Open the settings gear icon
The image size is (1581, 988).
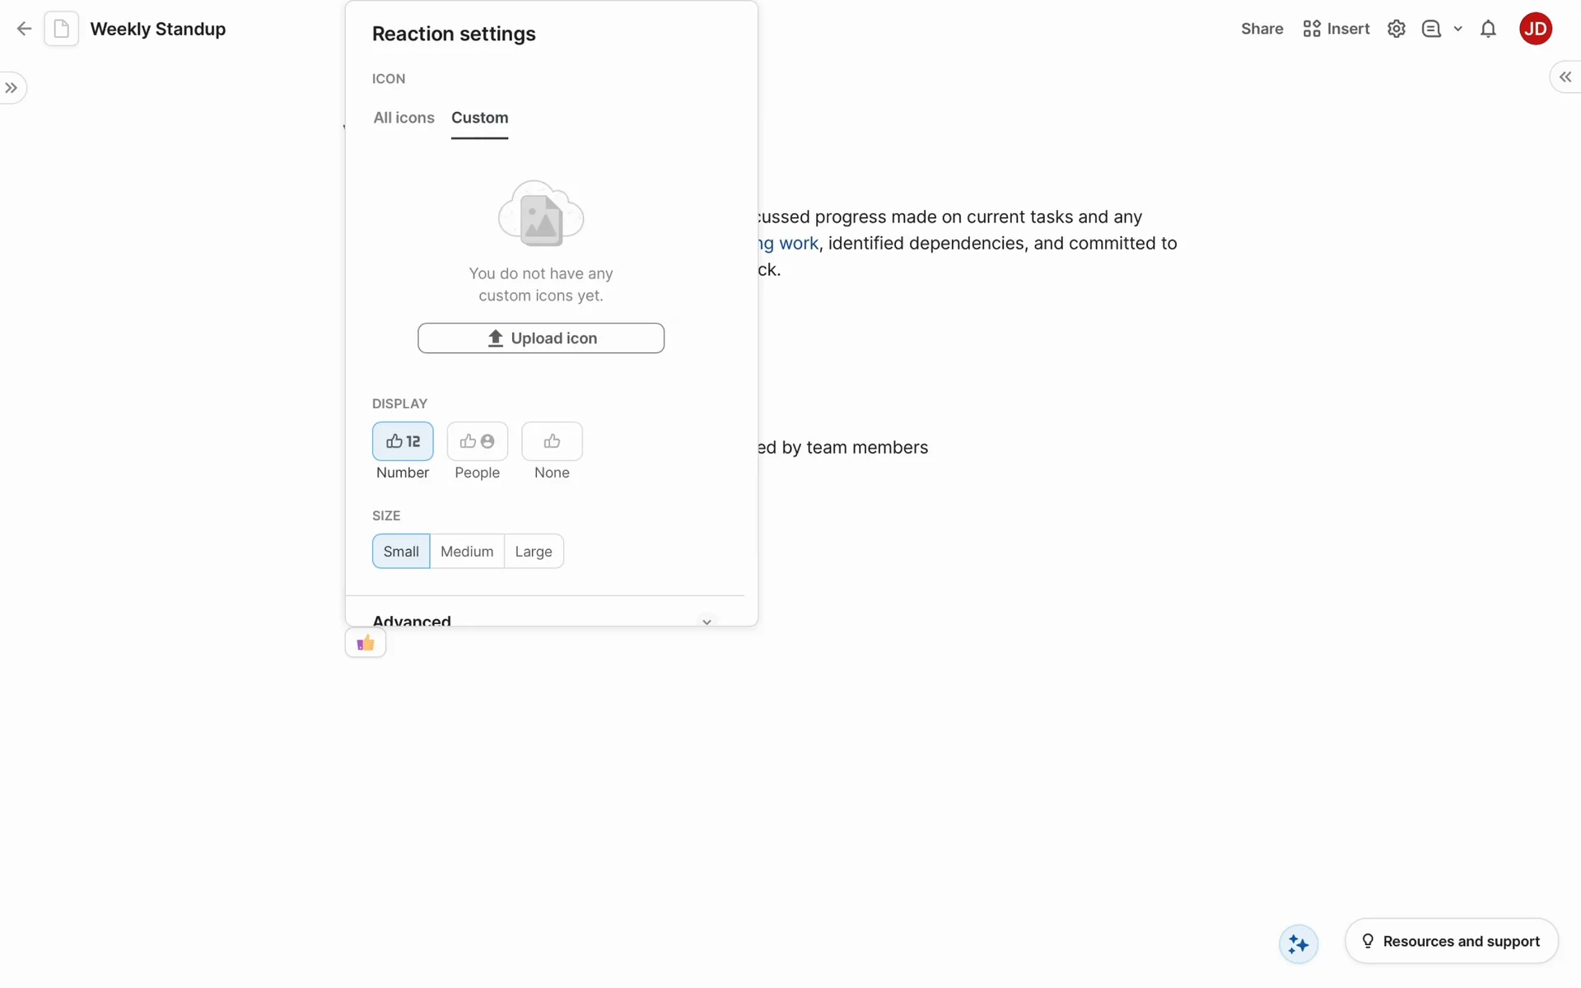[x=1396, y=29]
